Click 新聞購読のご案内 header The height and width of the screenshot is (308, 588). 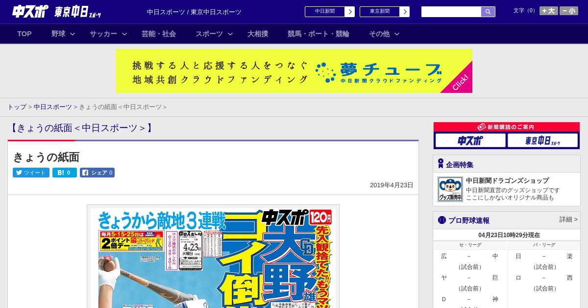506,127
